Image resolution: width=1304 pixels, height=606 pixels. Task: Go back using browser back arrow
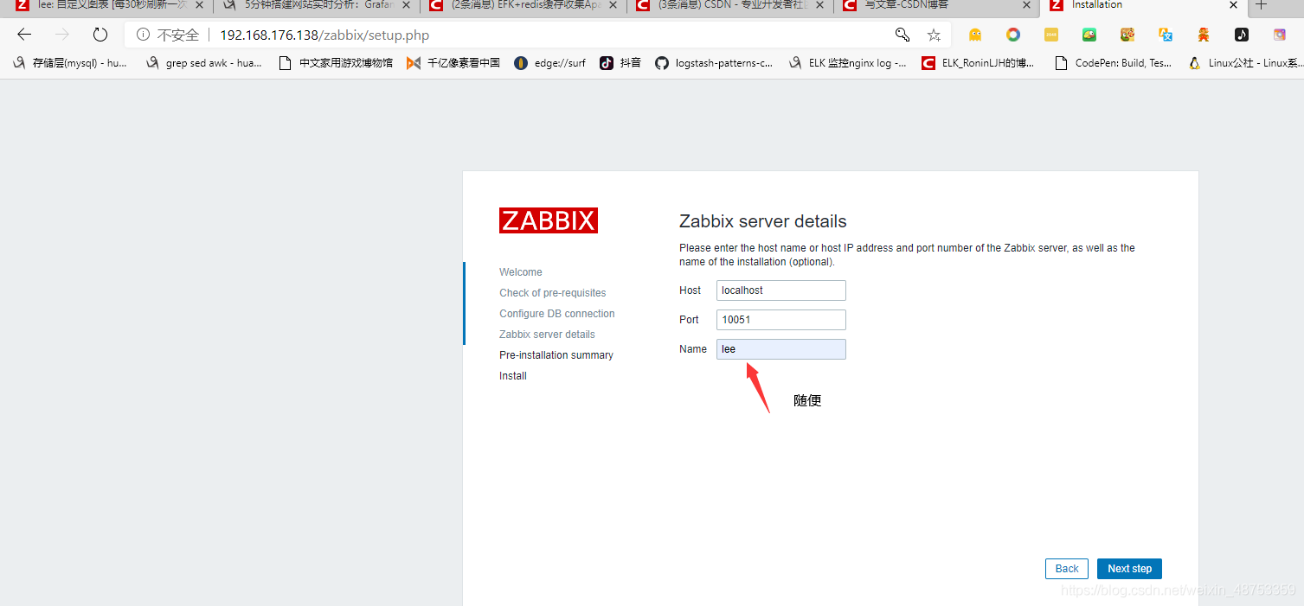[x=24, y=35]
